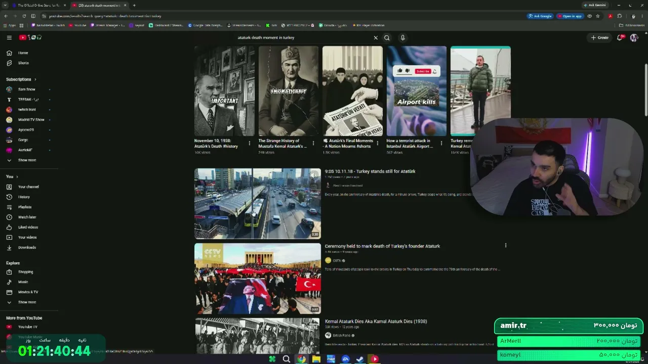Click the search query input field

click(x=303, y=37)
